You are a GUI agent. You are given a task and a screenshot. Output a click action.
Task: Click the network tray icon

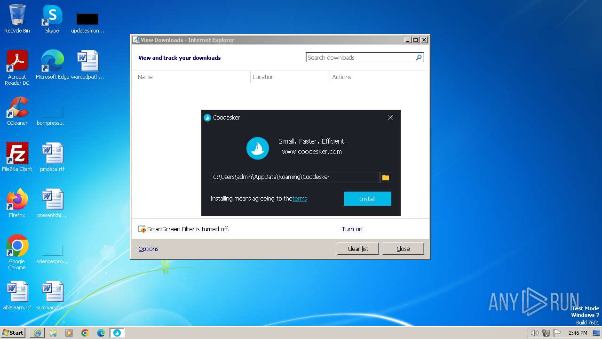pyautogui.click(x=546, y=333)
